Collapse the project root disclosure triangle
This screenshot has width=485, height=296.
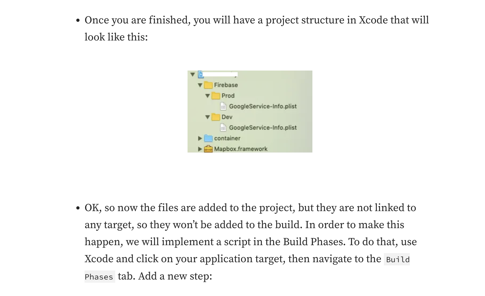tap(193, 75)
